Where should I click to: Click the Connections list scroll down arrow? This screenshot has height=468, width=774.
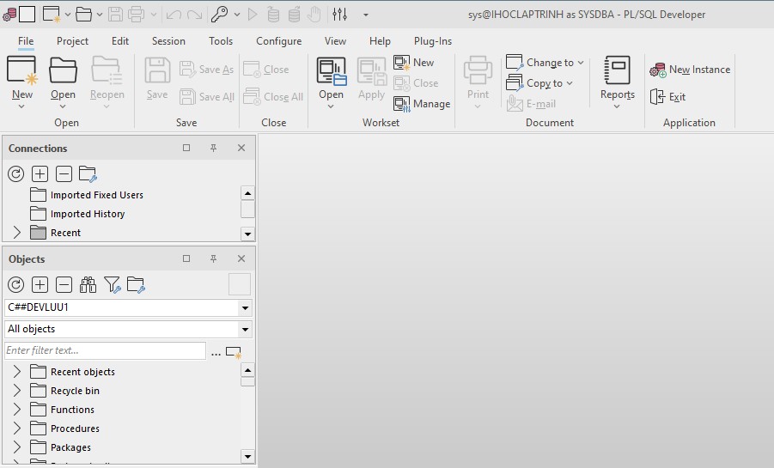[247, 234]
